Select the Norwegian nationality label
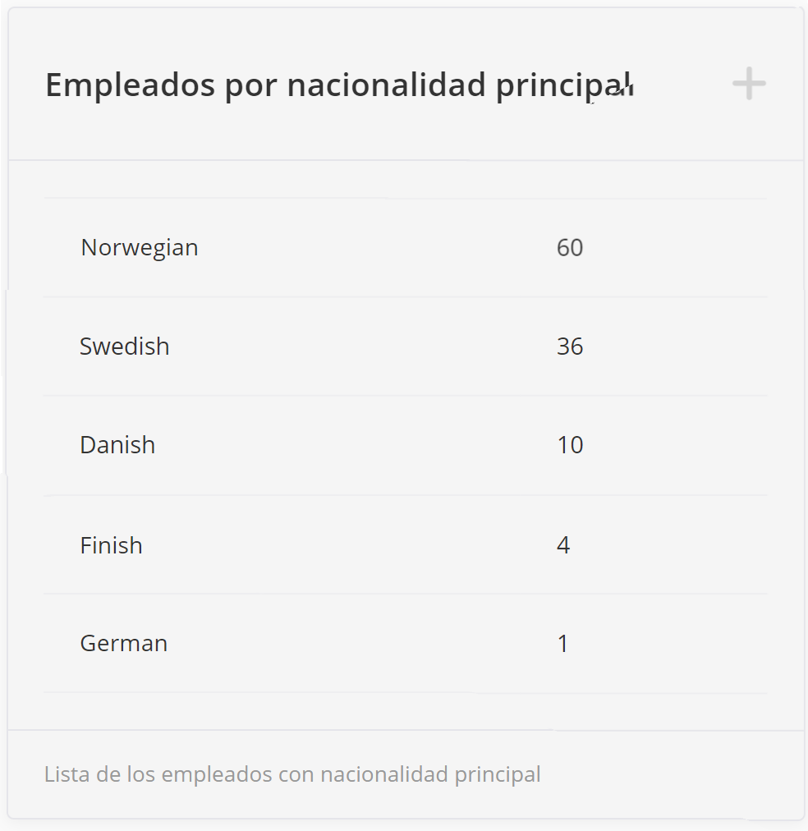808x831 pixels. click(140, 247)
